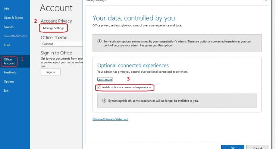Confirm privacy settings with OK
The height and width of the screenshot is (149, 276).
[232, 147]
